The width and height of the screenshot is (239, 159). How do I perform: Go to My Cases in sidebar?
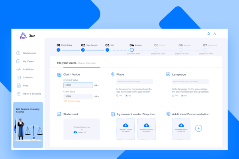pos(28,61)
